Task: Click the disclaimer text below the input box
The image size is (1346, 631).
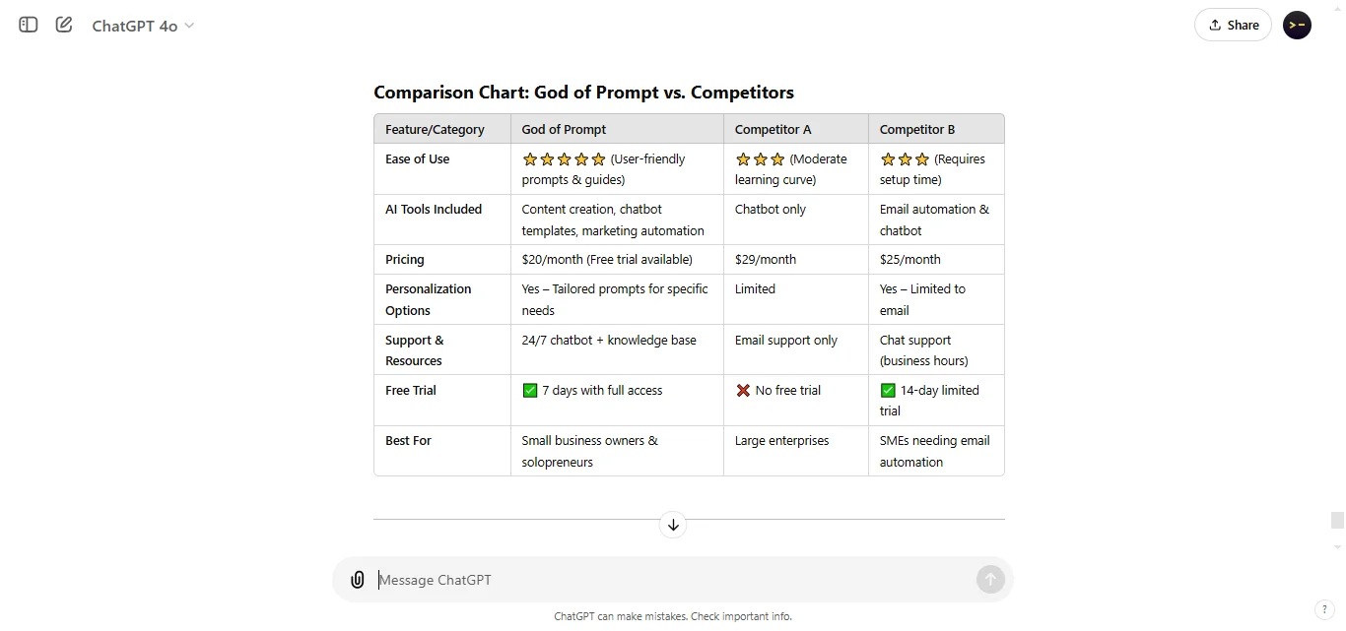Action: coord(672,615)
